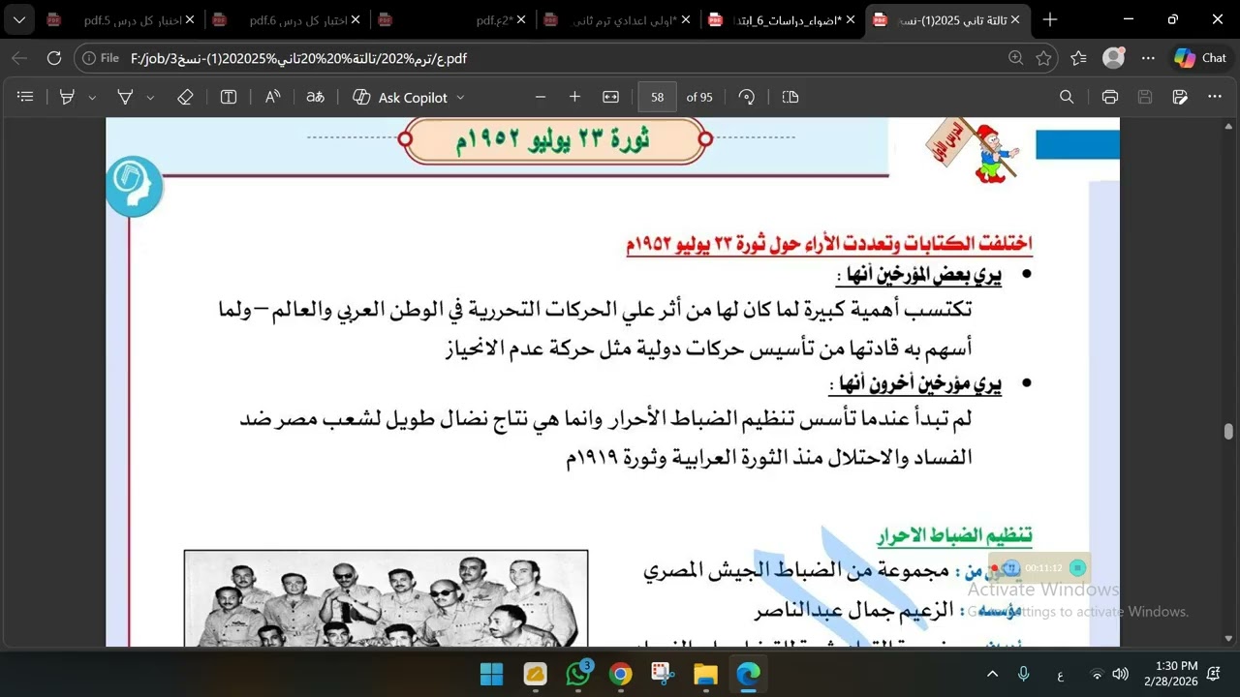Open network and volume quick settings
The width and height of the screenshot is (1240, 697).
coord(1109,674)
